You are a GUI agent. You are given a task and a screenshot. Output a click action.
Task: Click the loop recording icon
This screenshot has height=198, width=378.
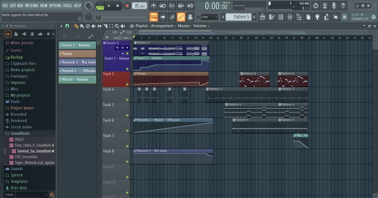[190, 6]
